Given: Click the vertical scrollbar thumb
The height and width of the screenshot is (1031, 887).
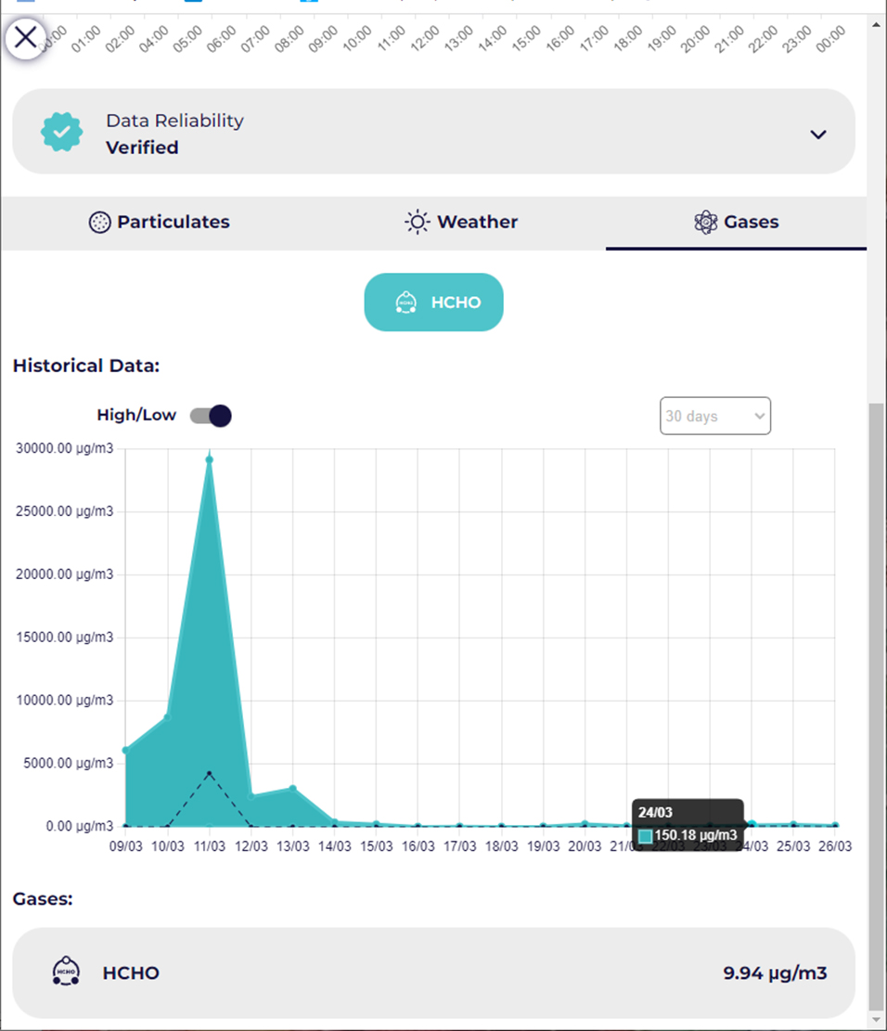Looking at the screenshot, I should coord(876,705).
